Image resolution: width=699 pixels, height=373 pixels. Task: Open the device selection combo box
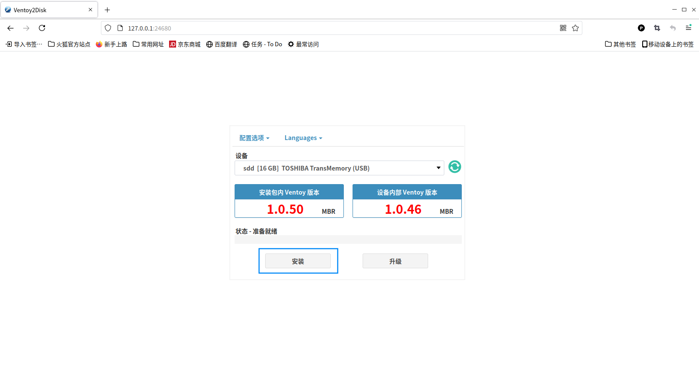(x=339, y=168)
